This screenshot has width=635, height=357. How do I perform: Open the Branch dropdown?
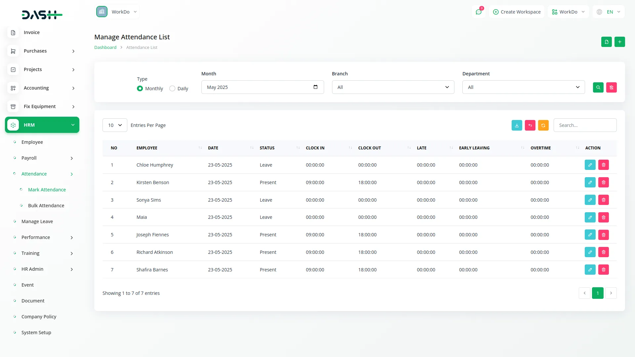393,87
